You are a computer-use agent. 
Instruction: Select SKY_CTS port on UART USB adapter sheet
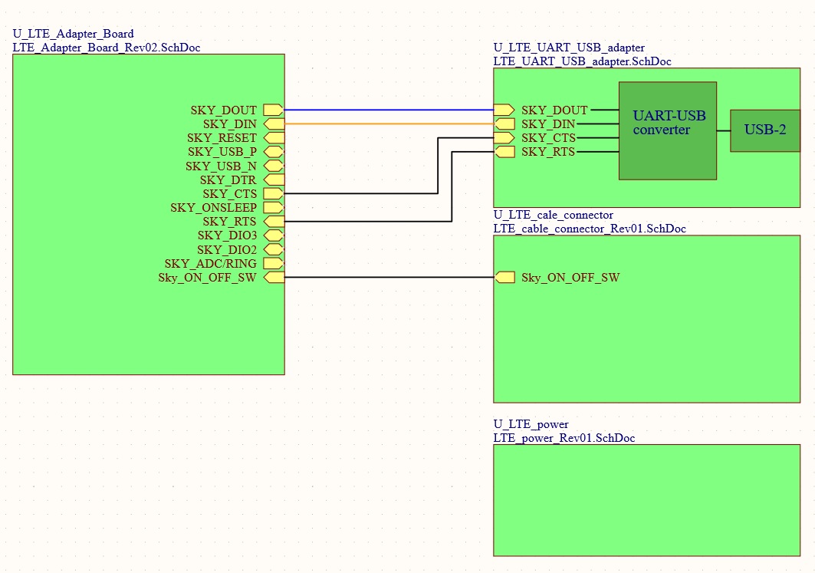[504, 138]
